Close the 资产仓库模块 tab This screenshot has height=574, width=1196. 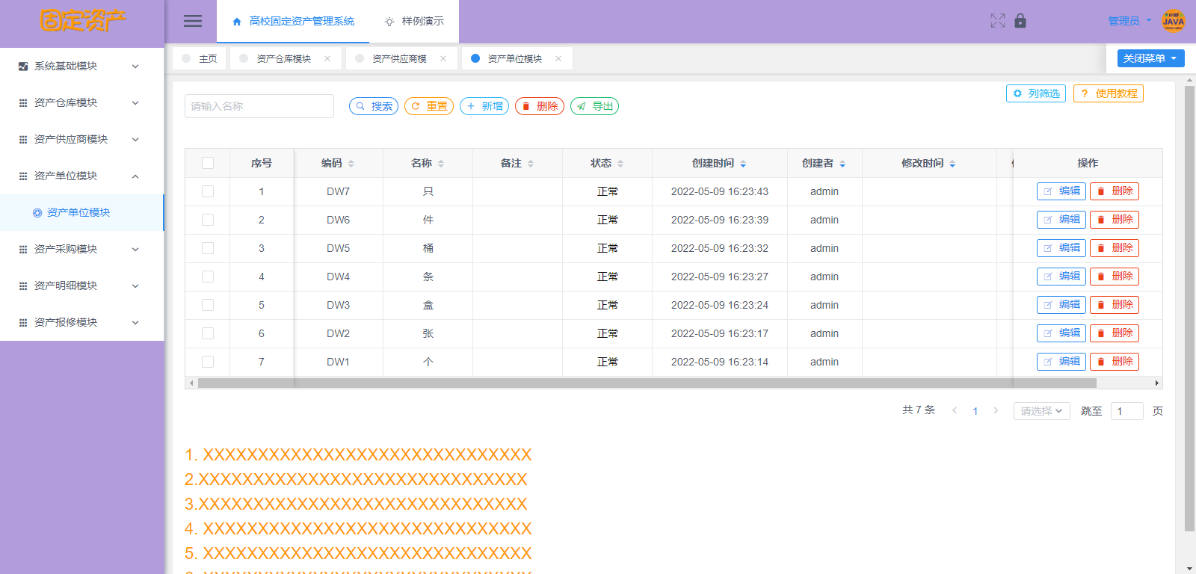(x=327, y=58)
